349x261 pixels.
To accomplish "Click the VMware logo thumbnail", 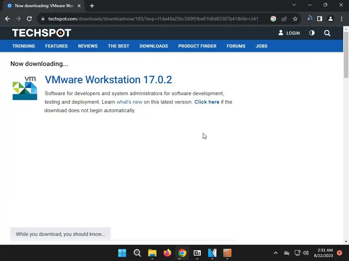I will 25,88.
